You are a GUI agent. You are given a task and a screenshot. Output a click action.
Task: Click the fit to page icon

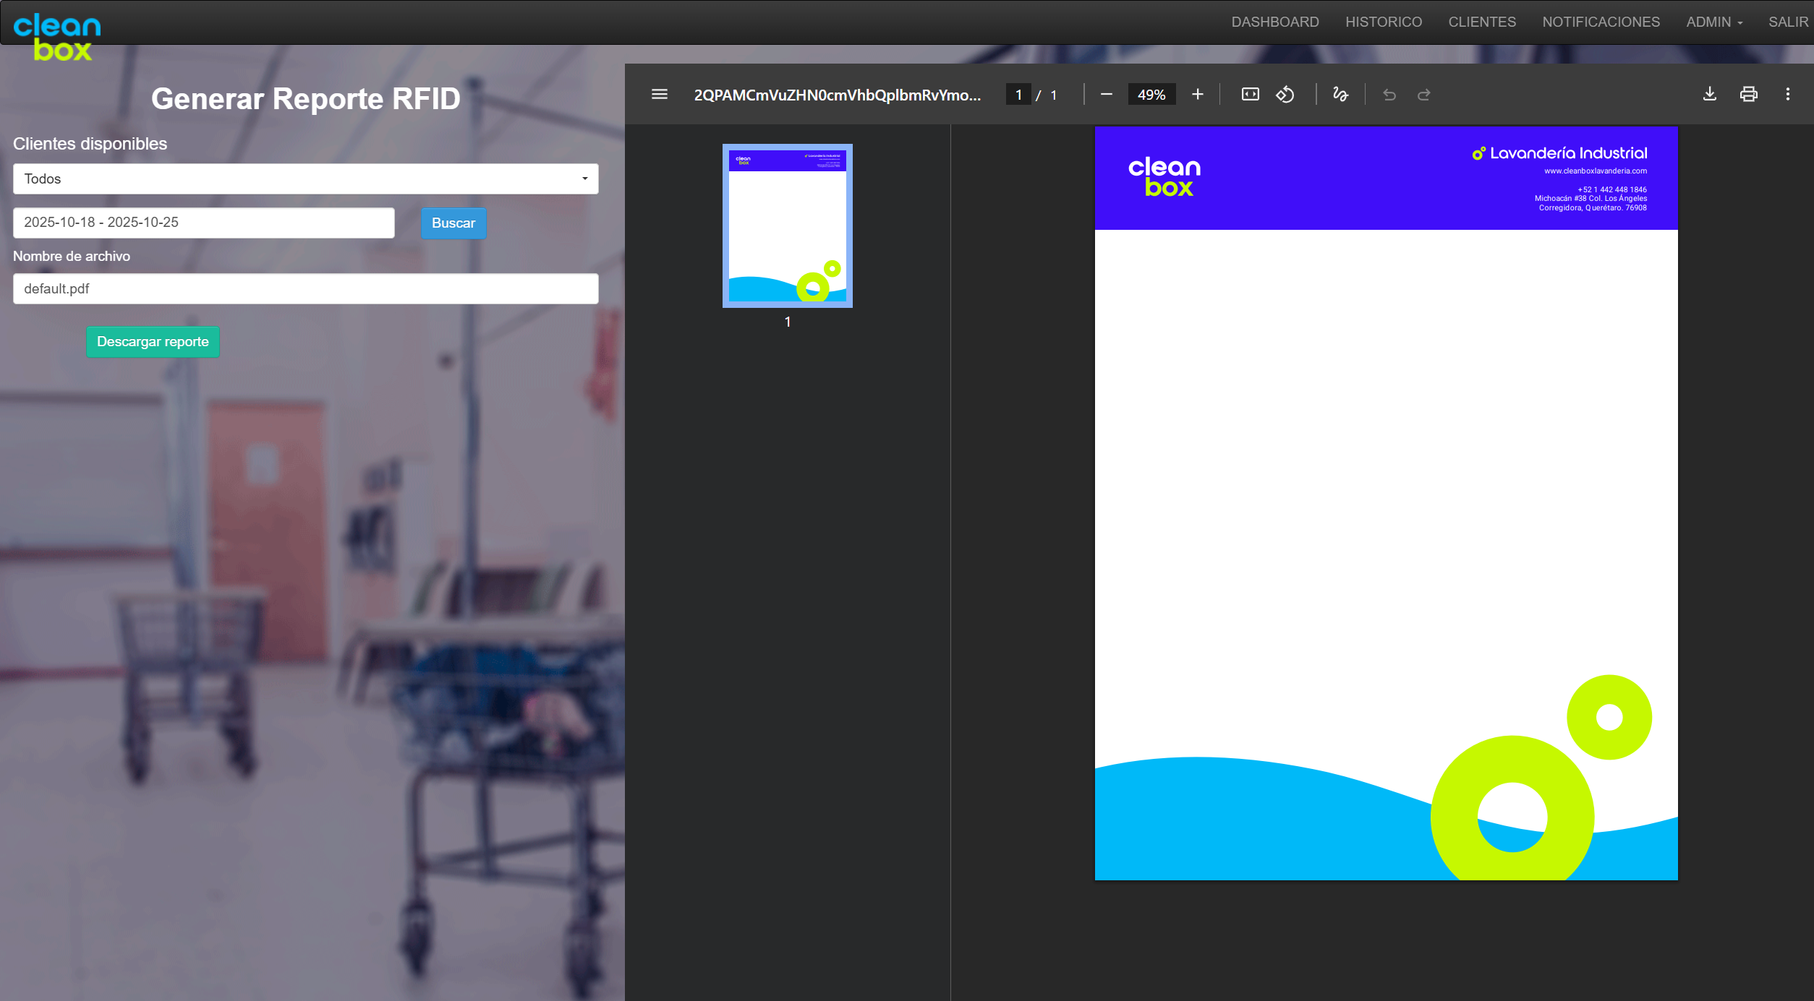1250,95
